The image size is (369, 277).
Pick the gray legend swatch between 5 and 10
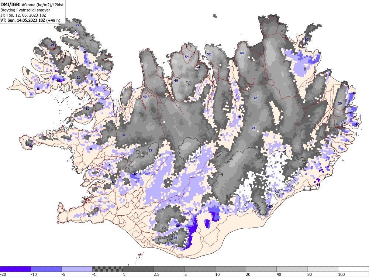pos(200,269)
